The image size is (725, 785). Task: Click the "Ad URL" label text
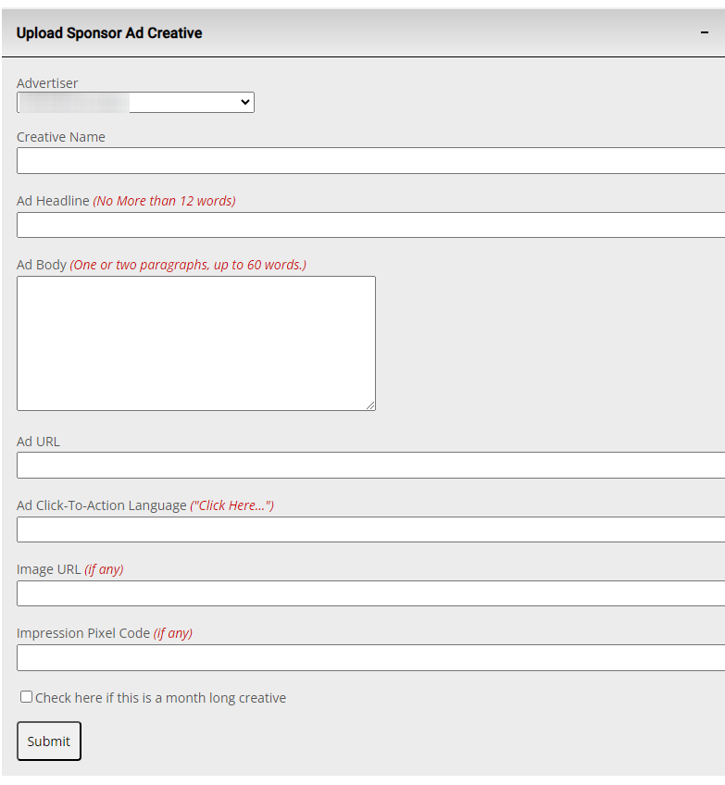click(x=38, y=442)
